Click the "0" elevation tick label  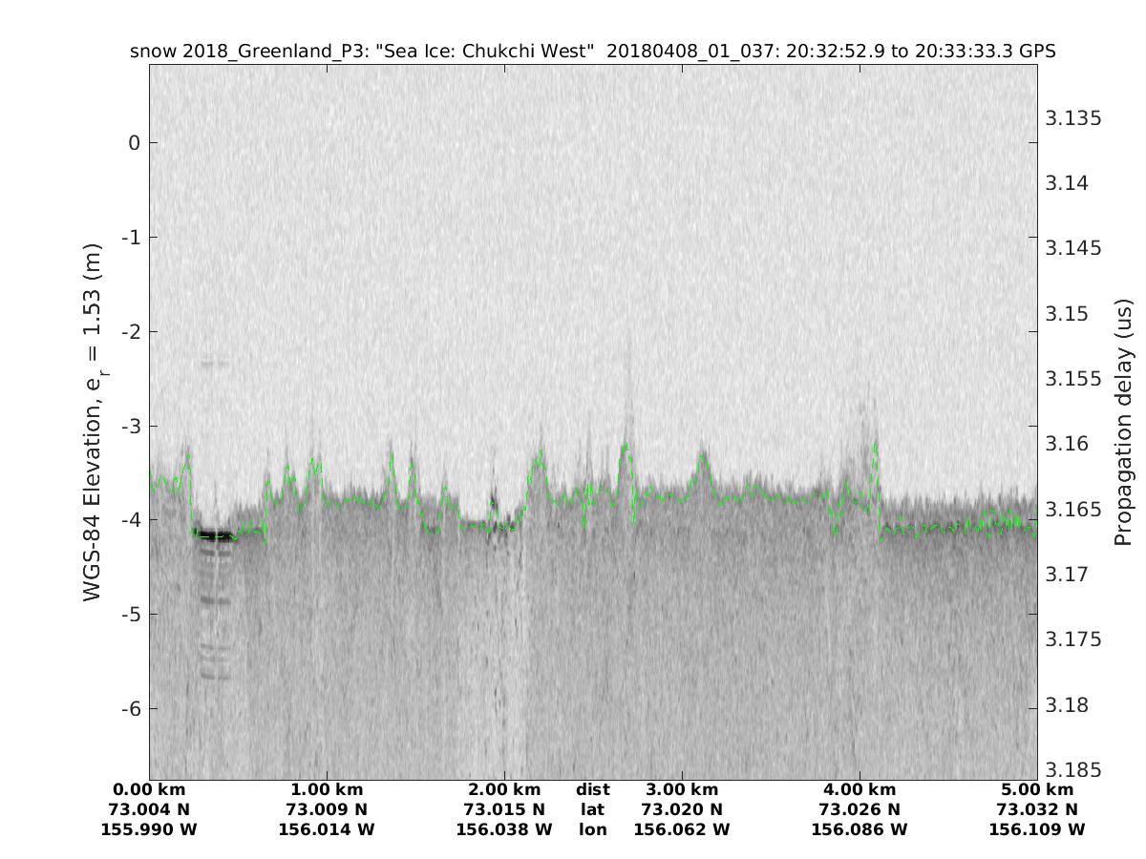tap(135, 143)
